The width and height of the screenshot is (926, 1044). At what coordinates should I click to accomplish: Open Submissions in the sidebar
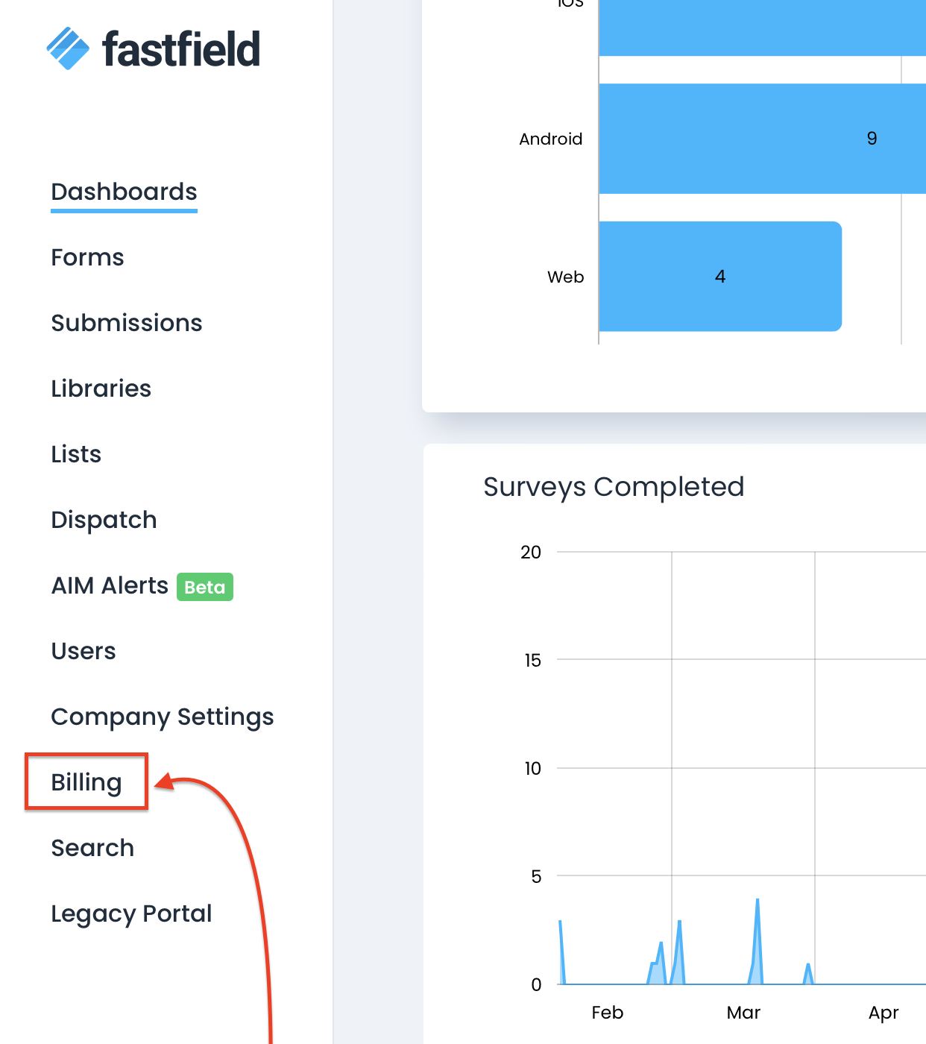click(x=127, y=323)
